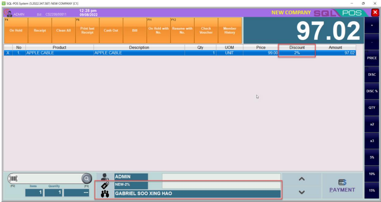Viewport: 381px width, 202px height.
Task: Open Member History
Action: point(230,31)
